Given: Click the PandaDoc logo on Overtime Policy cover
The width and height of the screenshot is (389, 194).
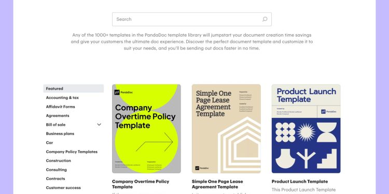Looking at the screenshot, I should tap(123, 92).
